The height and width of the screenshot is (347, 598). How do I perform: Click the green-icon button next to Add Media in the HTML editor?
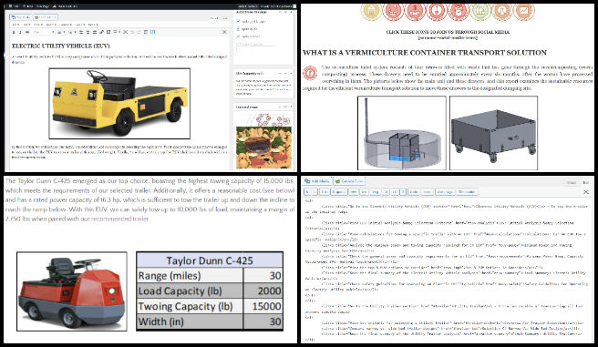(x=349, y=181)
